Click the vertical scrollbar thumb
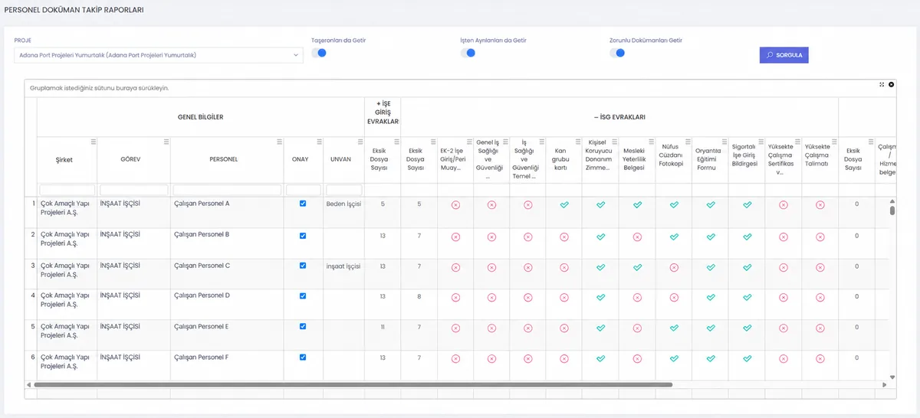The height and width of the screenshot is (418, 920). click(892, 211)
